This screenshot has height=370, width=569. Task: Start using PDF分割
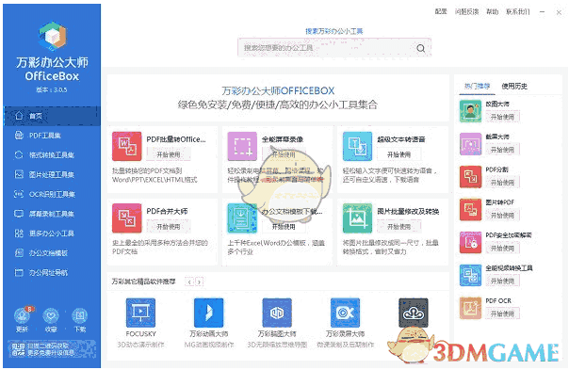pos(503,183)
